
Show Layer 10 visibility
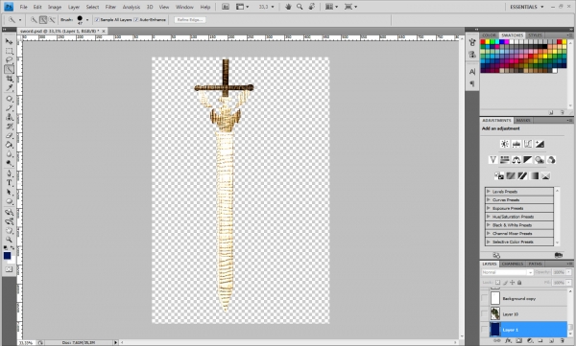pyautogui.click(x=485, y=314)
